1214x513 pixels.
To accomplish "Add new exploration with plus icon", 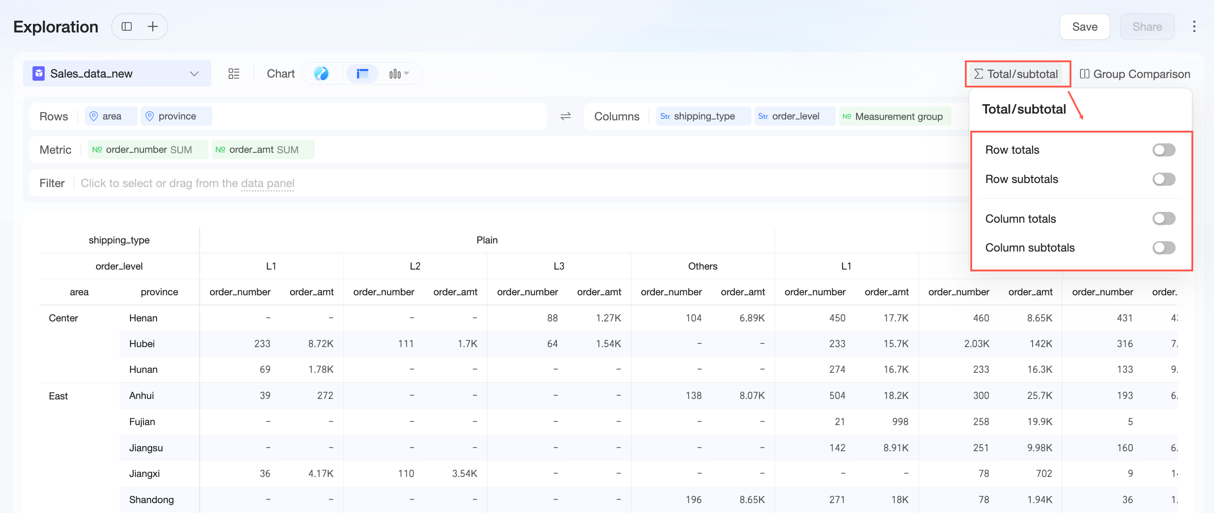I will [x=153, y=26].
